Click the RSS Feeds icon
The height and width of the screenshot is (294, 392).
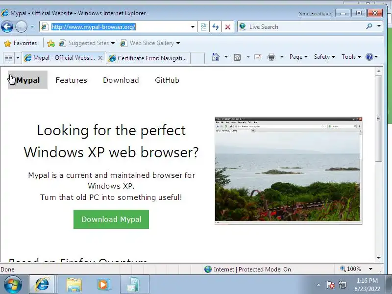click(237, 57)
